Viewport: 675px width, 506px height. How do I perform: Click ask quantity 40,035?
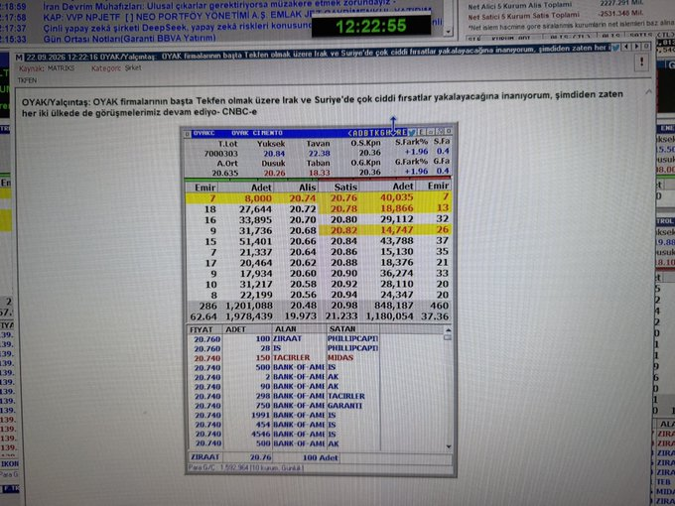[396, 197]
